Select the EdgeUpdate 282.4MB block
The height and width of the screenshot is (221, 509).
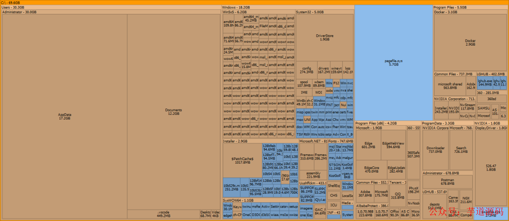click(396, 169)
